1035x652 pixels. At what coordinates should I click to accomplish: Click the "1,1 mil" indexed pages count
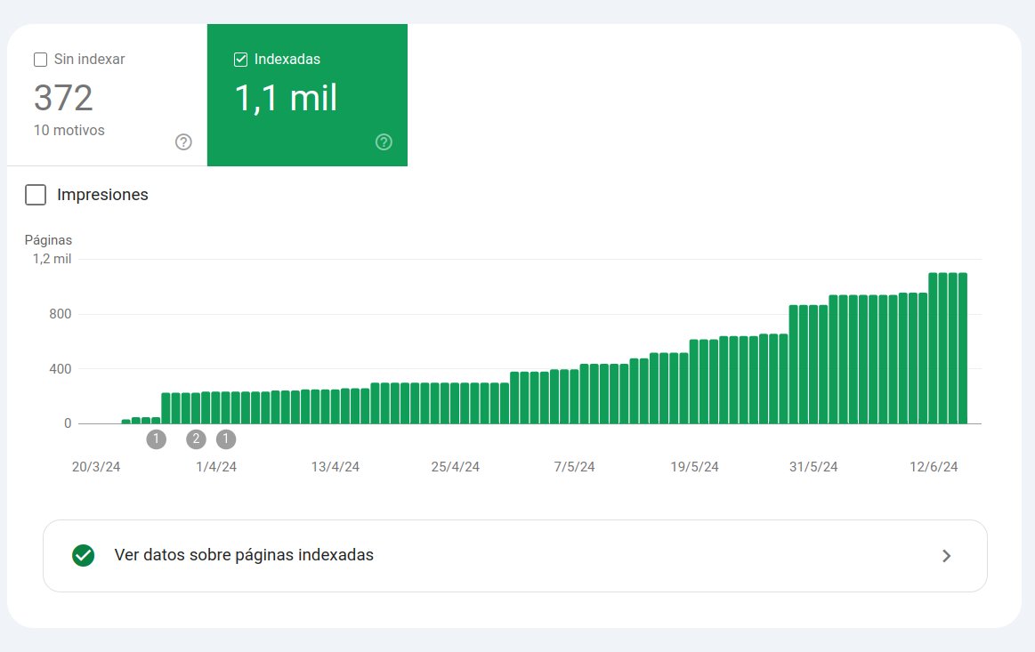284,98
